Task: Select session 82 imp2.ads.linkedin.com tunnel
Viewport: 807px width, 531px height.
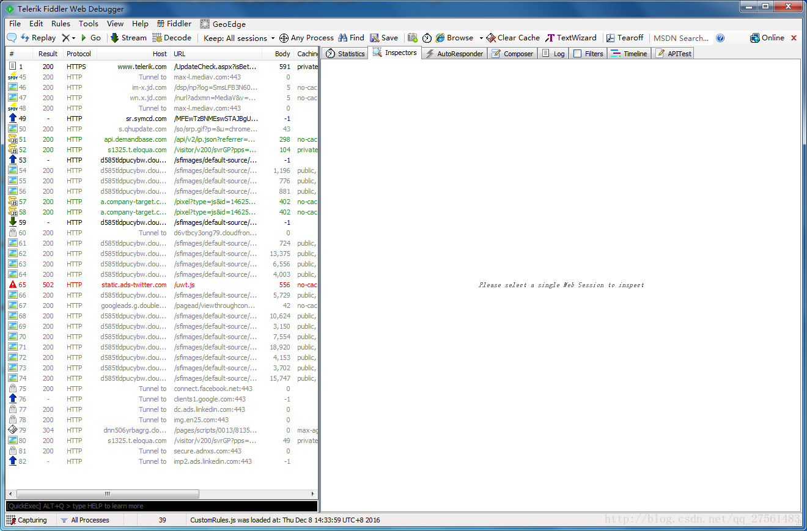Action: click(162, 461)
